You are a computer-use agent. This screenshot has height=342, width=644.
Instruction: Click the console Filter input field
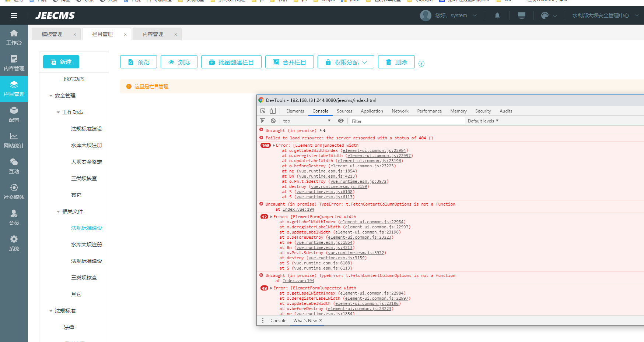point(405,121)
